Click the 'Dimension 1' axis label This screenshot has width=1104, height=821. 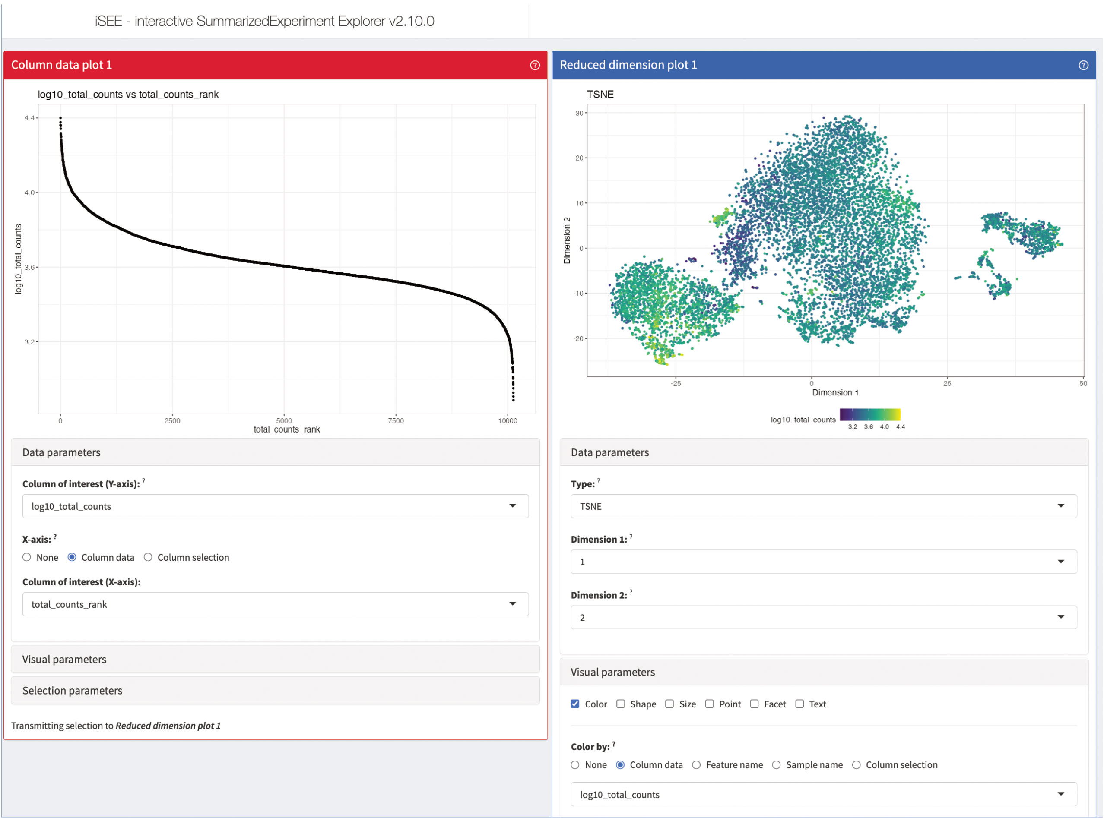point(835,393)
